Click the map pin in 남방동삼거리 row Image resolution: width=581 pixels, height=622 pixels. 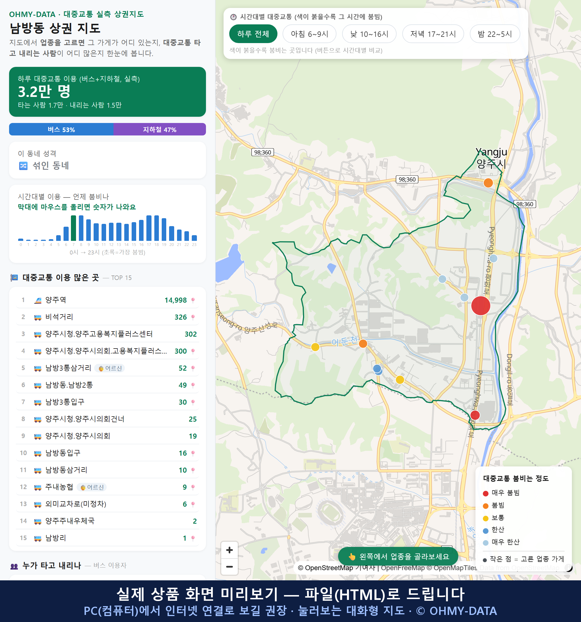point(193,470)
